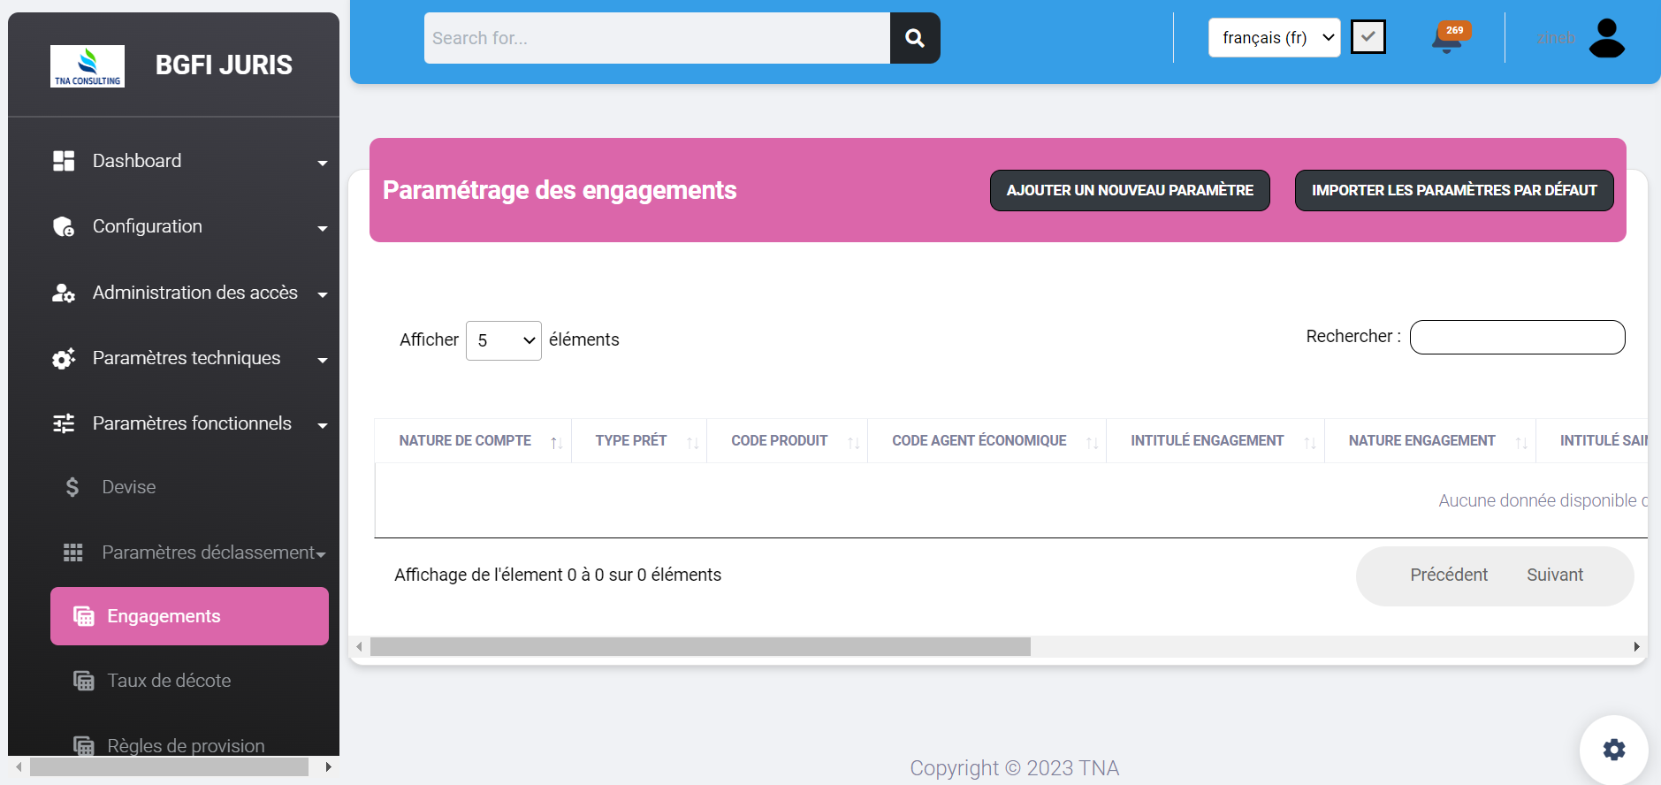Click the Dashboard grid icon
Screen dimensions: 1661x785
coord(64,161)
